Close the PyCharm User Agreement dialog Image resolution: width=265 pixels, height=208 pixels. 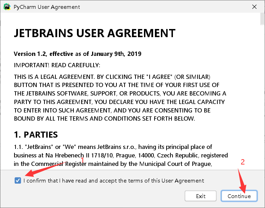click(x=254, y=7)
